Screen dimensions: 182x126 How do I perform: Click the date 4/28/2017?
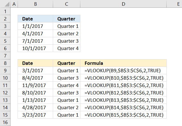click(x=35, y=108)
